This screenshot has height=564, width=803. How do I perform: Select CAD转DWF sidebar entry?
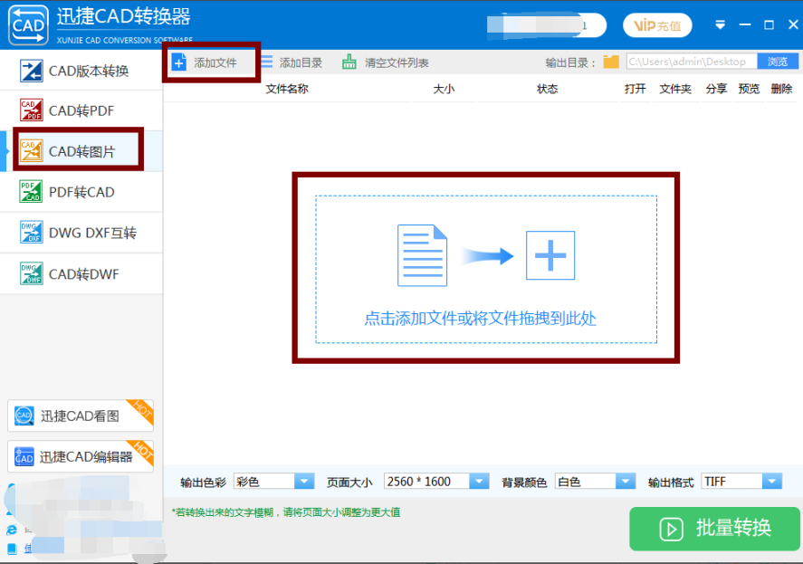[81, 274]
